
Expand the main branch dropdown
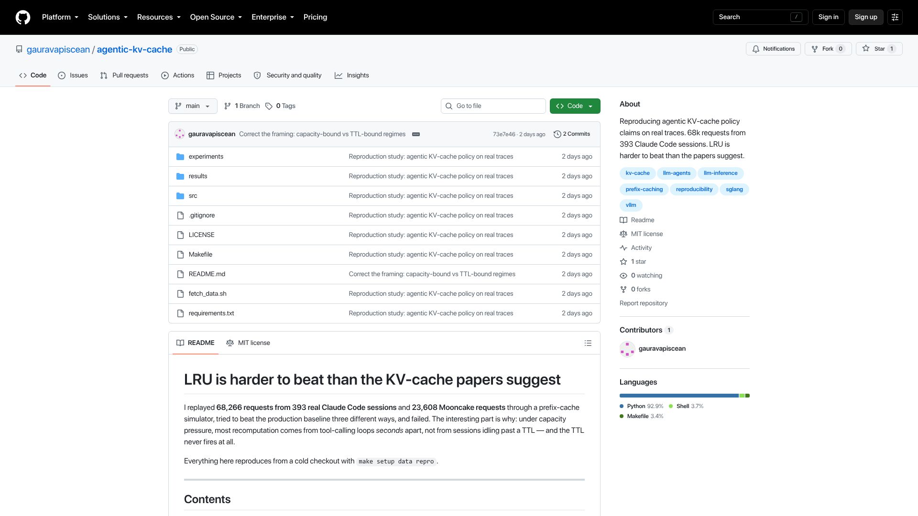coord(193,106)
